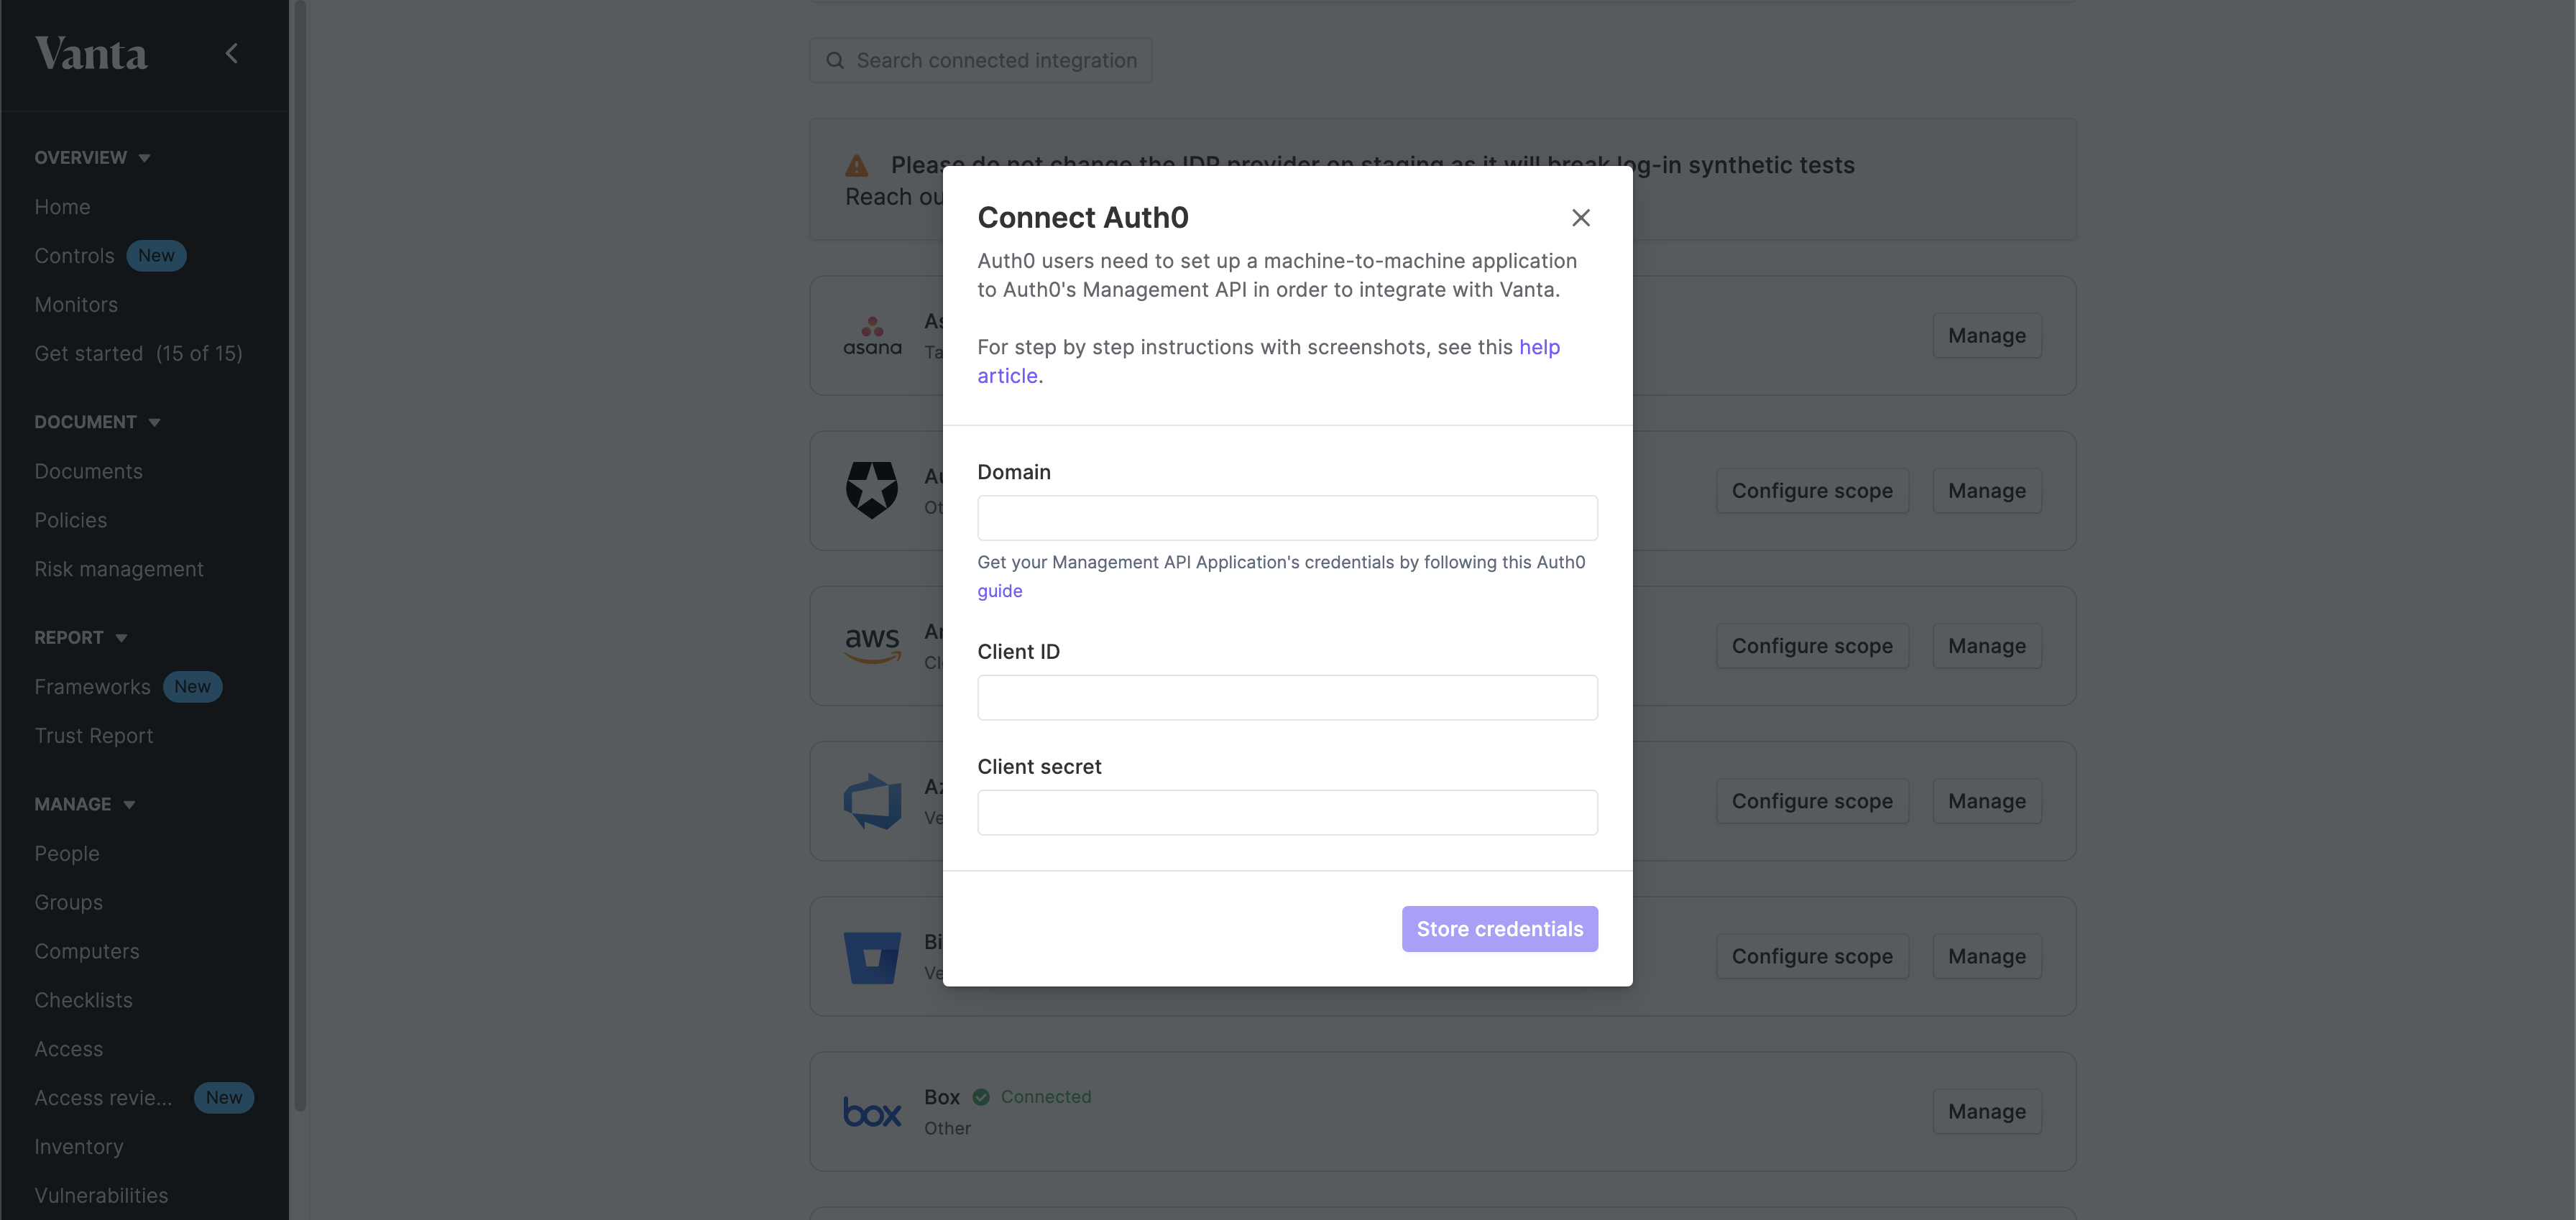
Task: Navigate to Computers
Action: (x=87, y=952)
